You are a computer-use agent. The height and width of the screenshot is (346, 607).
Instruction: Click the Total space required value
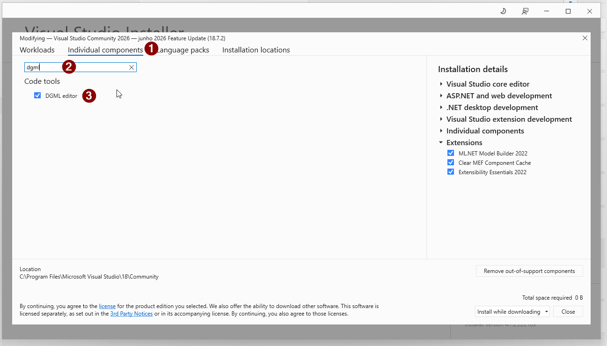[579, 298]
